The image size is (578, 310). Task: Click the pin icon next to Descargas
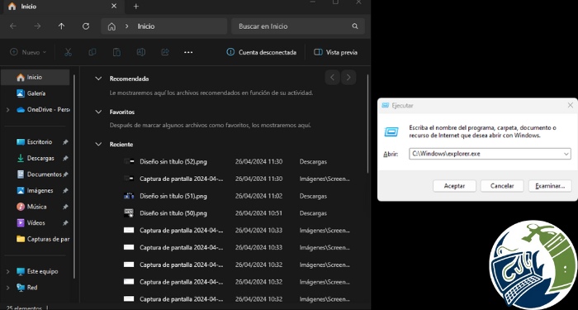[65, 159]
